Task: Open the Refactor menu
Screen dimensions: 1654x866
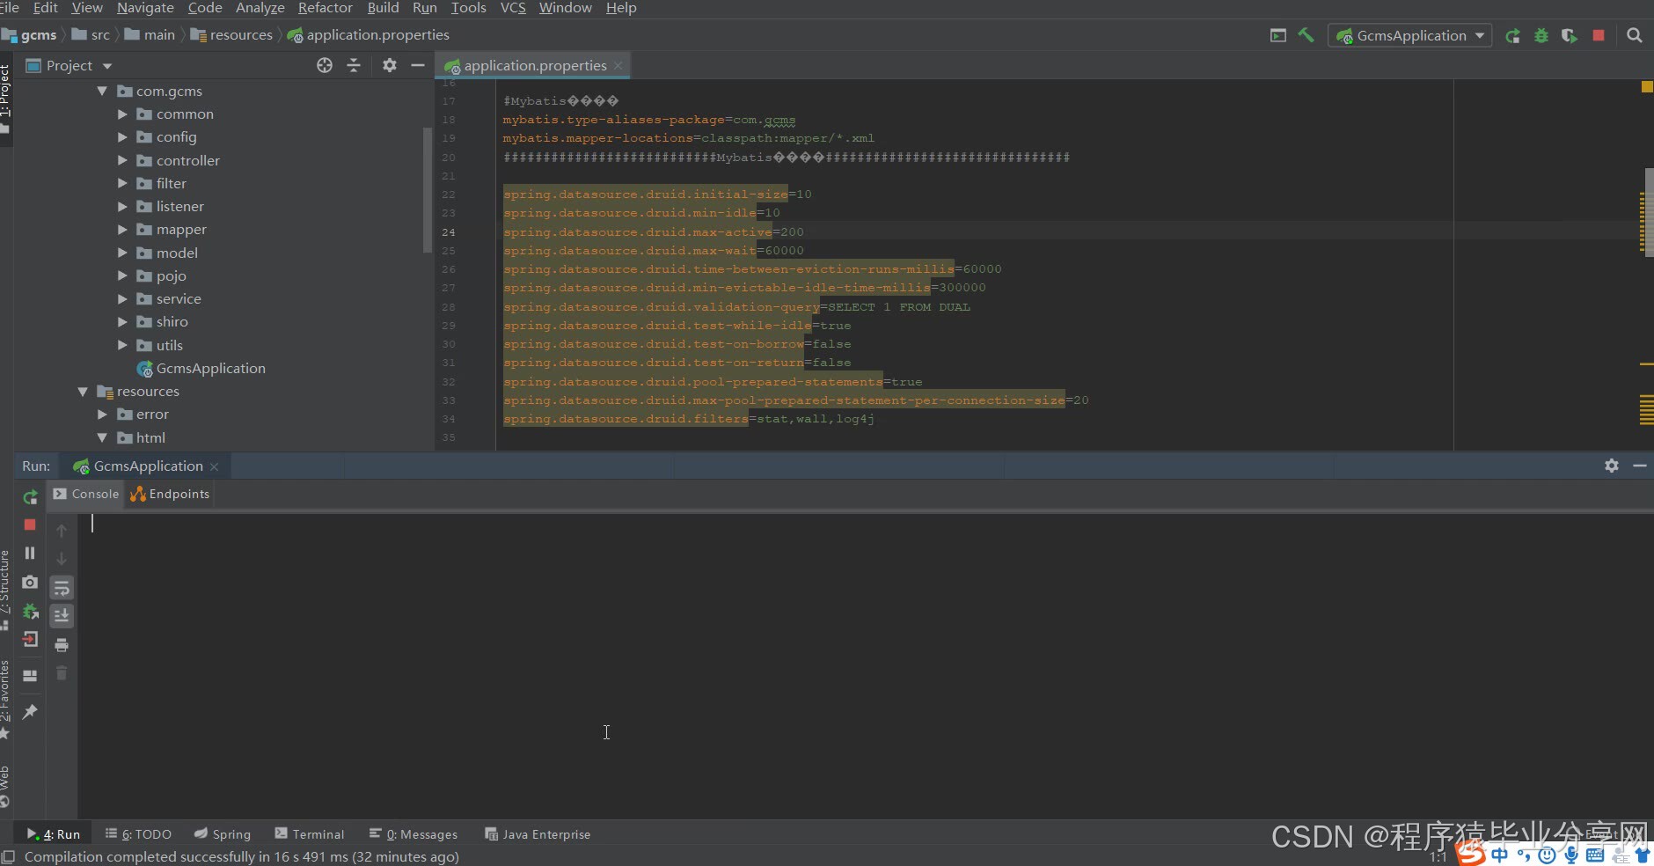Action: 326,8
